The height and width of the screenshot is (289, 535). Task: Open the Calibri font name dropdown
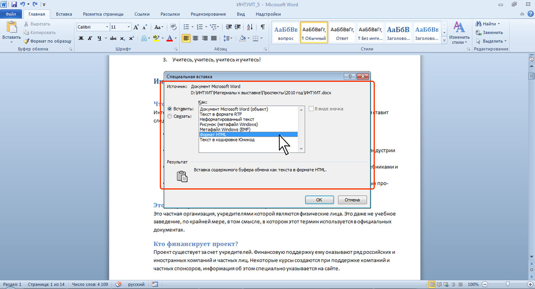click(107, 27)
